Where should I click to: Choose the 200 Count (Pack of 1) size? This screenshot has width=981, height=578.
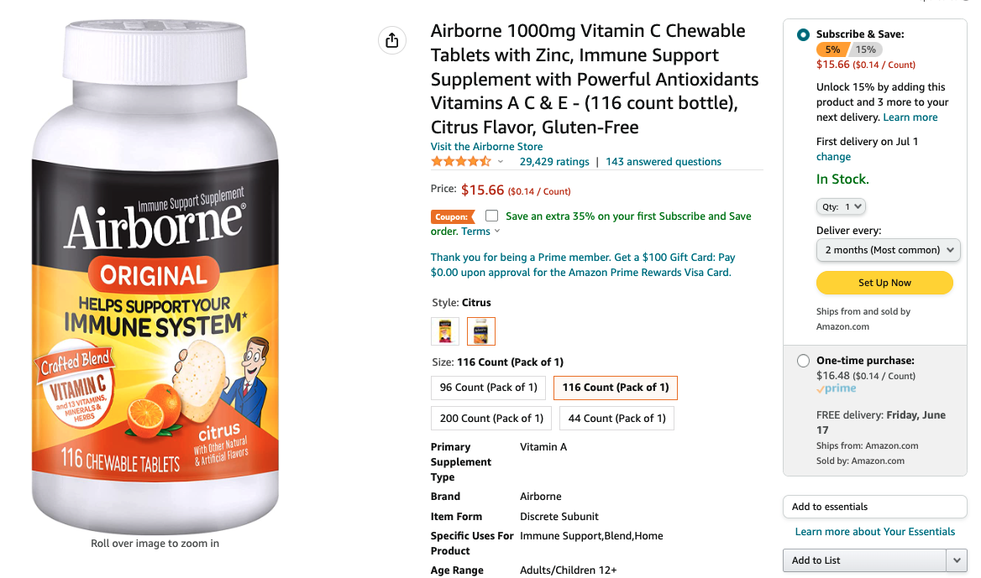click(x=491, y=418)
